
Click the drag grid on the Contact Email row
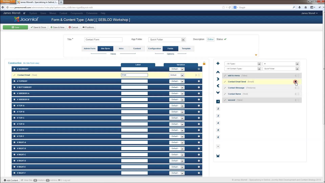click(x=199, y=75)
